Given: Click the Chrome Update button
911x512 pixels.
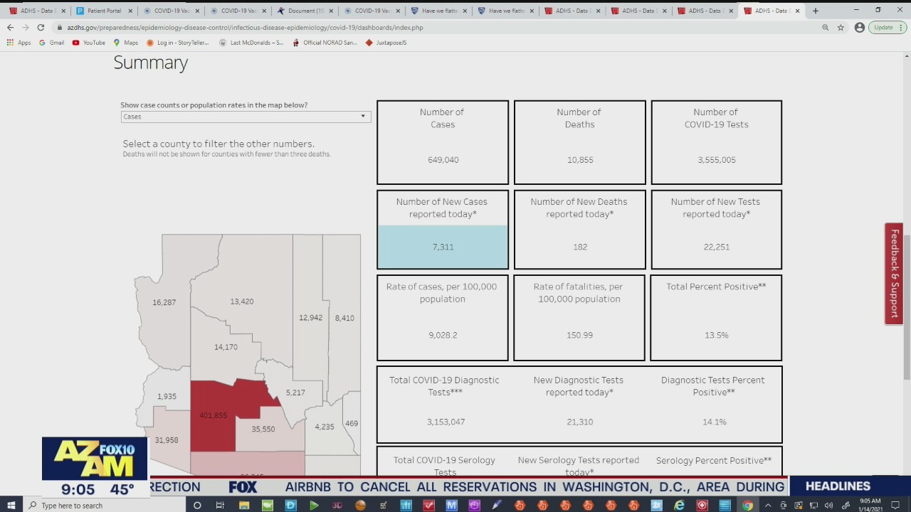Looking at the screenshot, I should (883, 27).
